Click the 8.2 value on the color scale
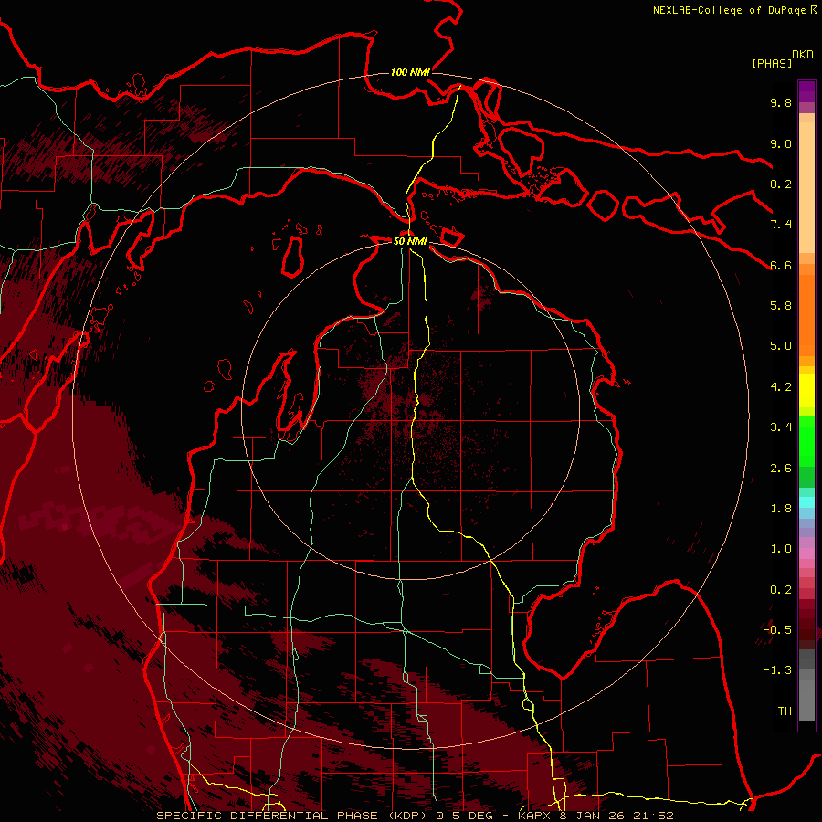Image resolution: width=822 pixels, height=822 pixels. (781, 184)
